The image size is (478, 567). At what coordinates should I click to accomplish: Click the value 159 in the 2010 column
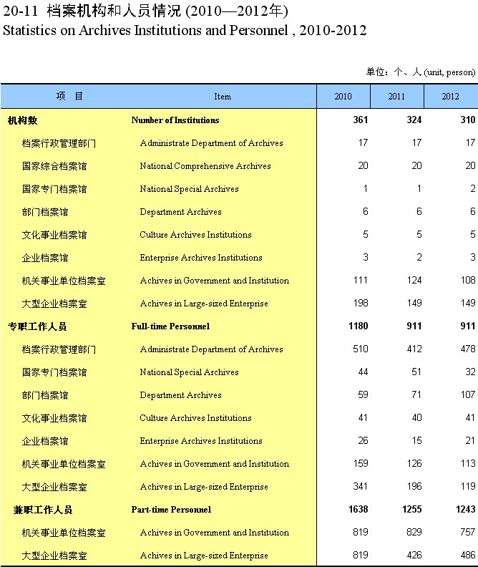coord(361,464)
